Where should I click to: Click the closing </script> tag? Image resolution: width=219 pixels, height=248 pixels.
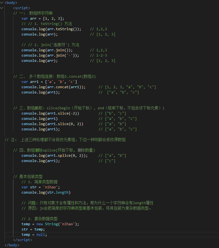point(22,240)
